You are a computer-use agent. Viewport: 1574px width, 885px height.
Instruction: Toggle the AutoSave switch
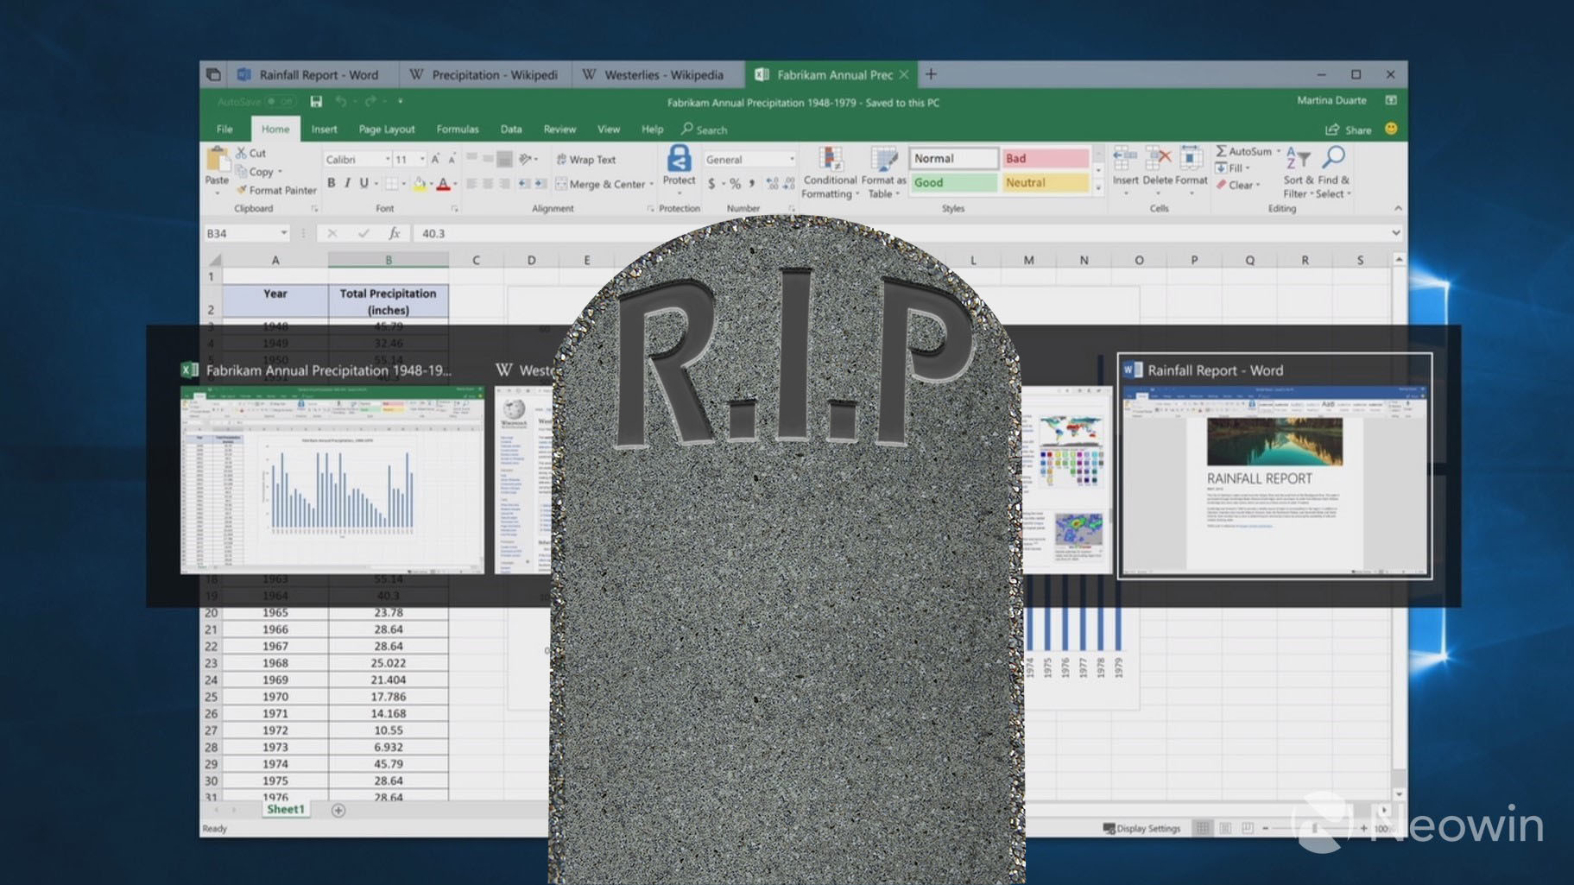(280, 102)
